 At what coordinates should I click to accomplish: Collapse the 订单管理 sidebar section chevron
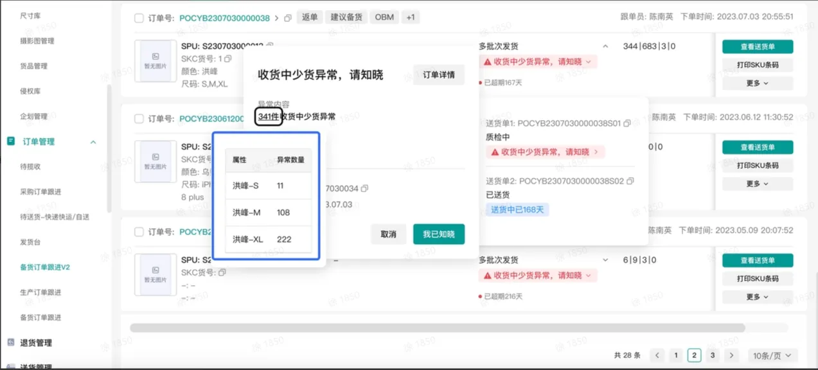click(x=93, y=142)
